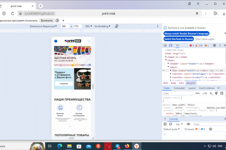This screenshot has width=226, height=150.
Task: Click the Подробнее button in the page
Action: pos(64,83)
